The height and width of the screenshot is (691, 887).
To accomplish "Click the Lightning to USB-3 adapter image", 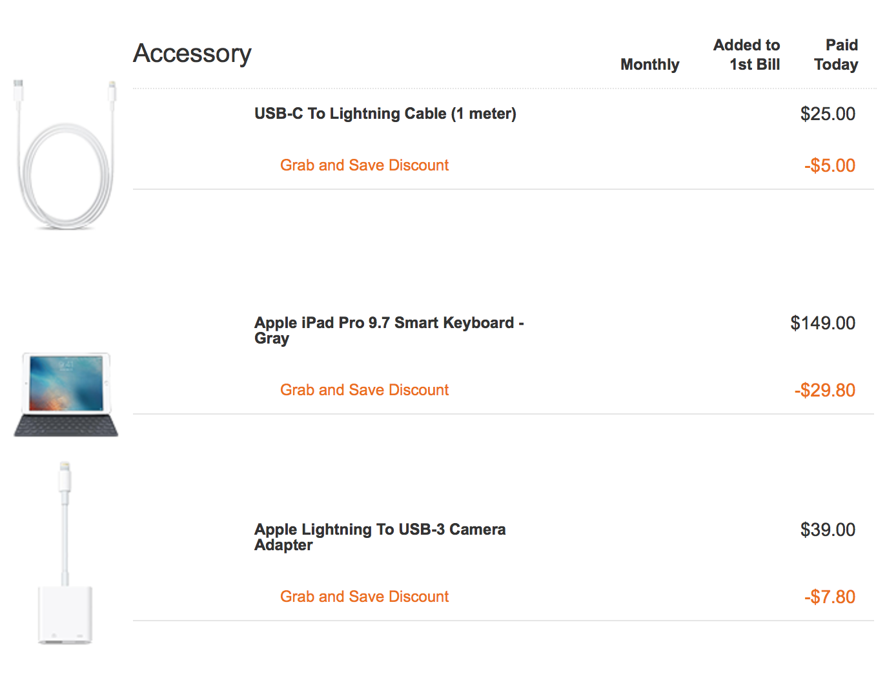I will point(65,553).
